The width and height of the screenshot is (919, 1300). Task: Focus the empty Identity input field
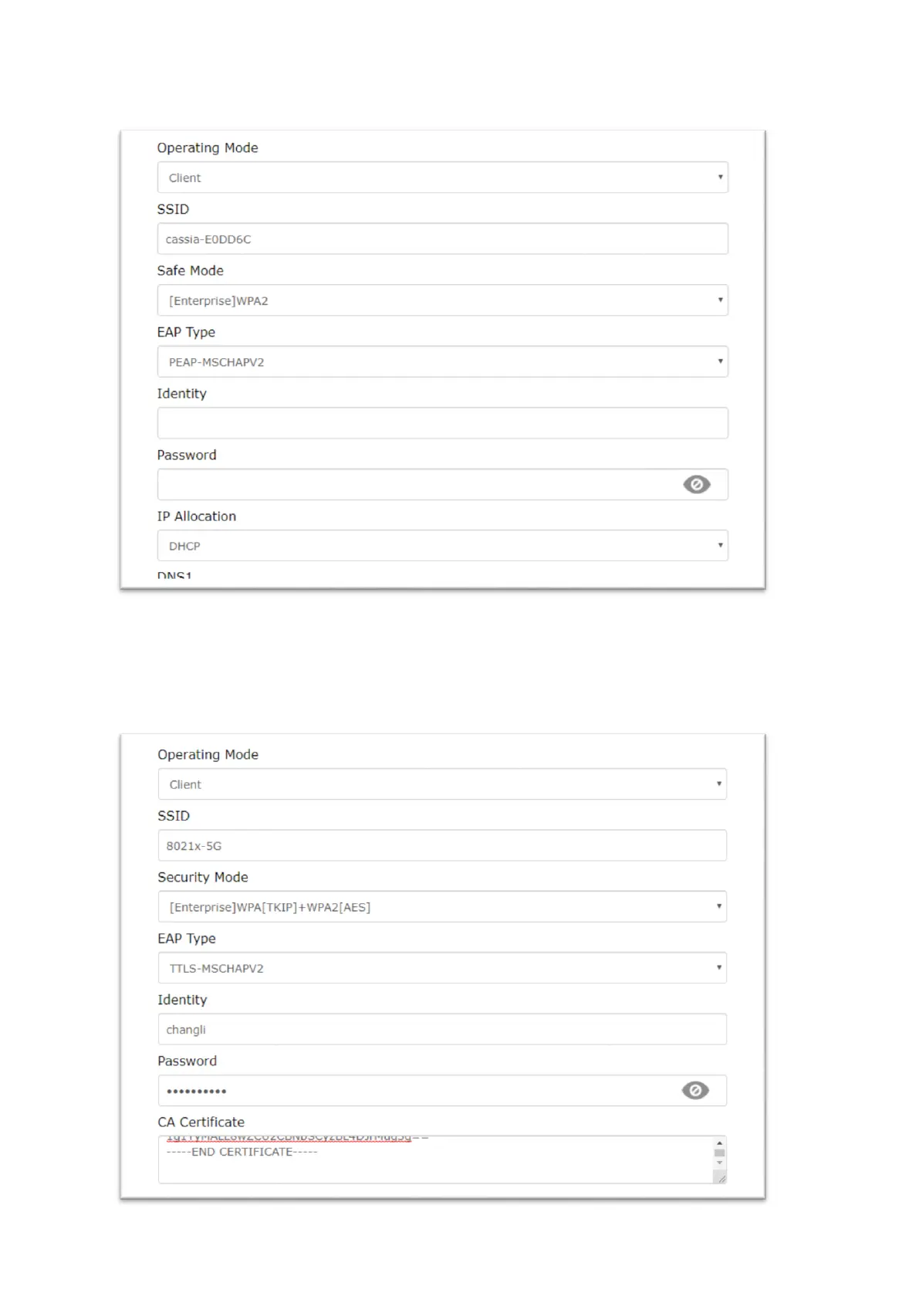click(442, 423)
